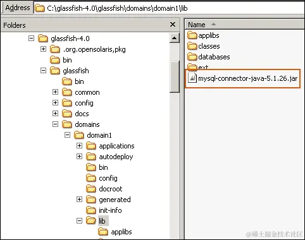Image resolution: width=305 pixels, height=240 pixels.
Task: Click the glassfish folder icon in tree
Action: (55, 71)
